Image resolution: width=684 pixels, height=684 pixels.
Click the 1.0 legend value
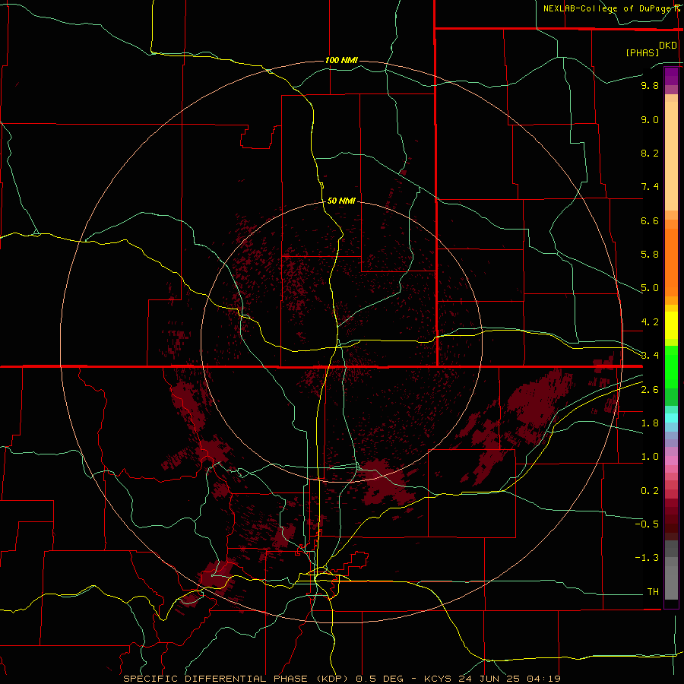tap(650, 457)
